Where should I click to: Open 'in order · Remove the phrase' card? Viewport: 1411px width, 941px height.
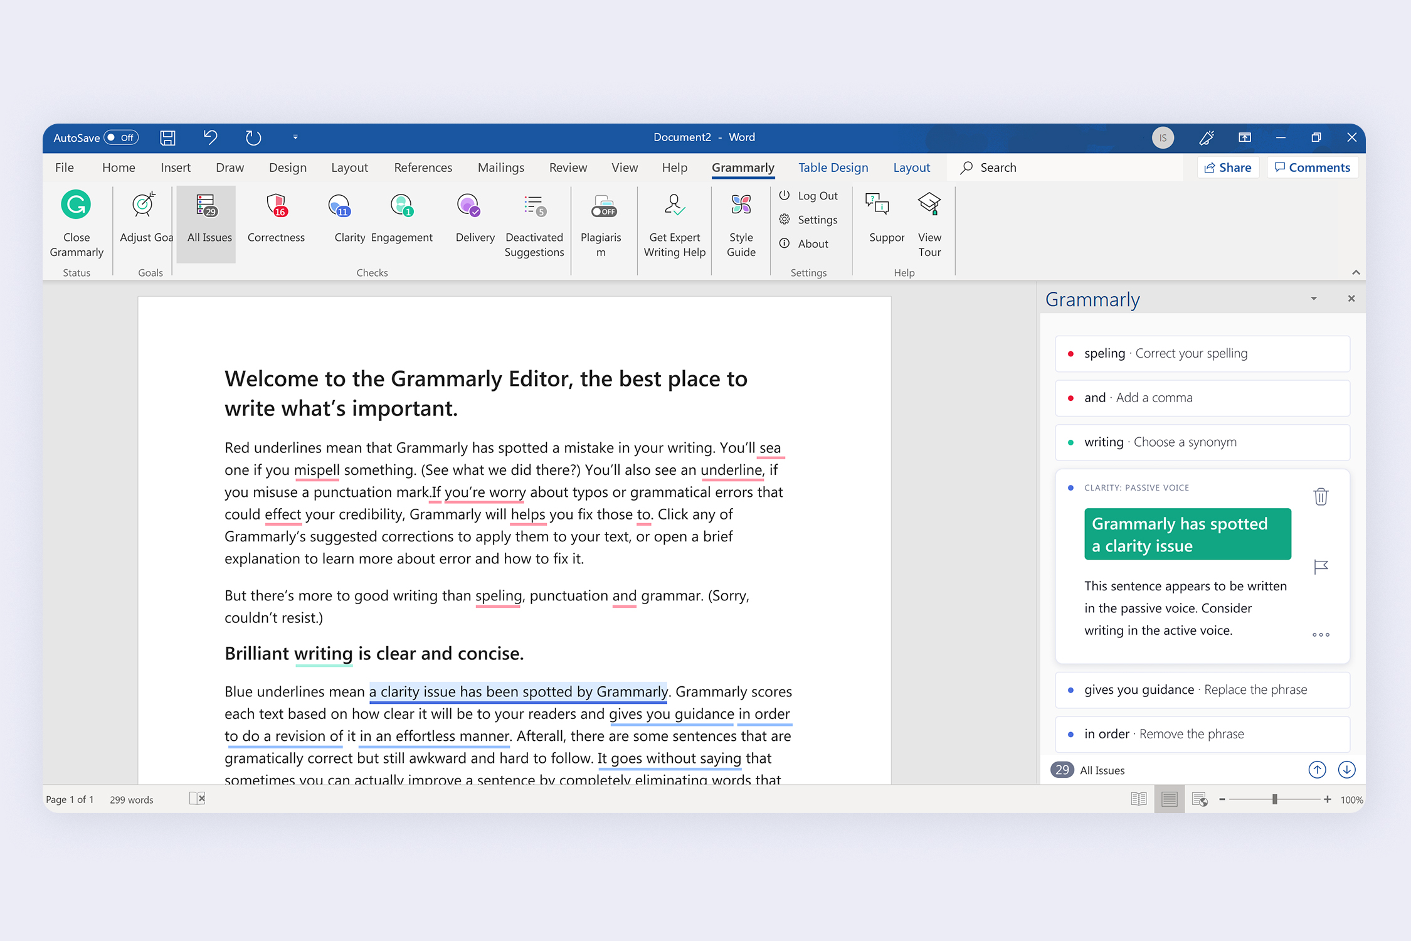click(x=1202, y=735)
